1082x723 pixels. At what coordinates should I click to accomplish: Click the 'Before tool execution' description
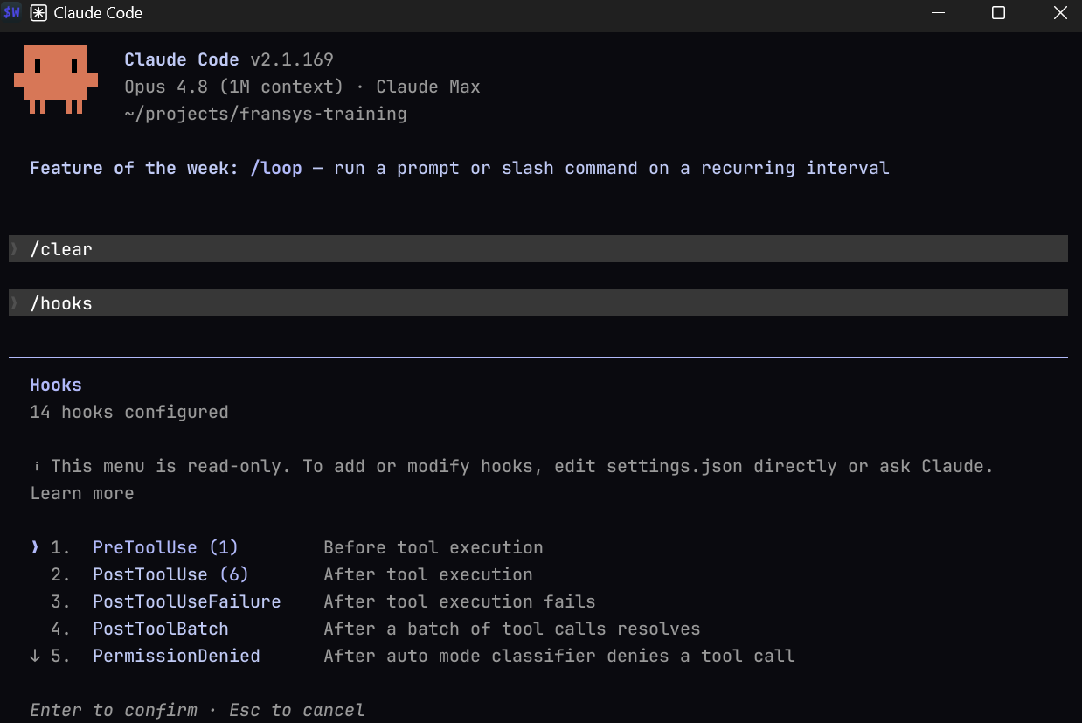point(433,547)
